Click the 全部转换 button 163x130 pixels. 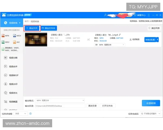151,103
